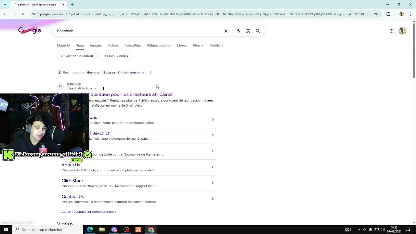Expand the Plus dropdown menu
This screenshot has height=234, width=416.
coord(198,45)
